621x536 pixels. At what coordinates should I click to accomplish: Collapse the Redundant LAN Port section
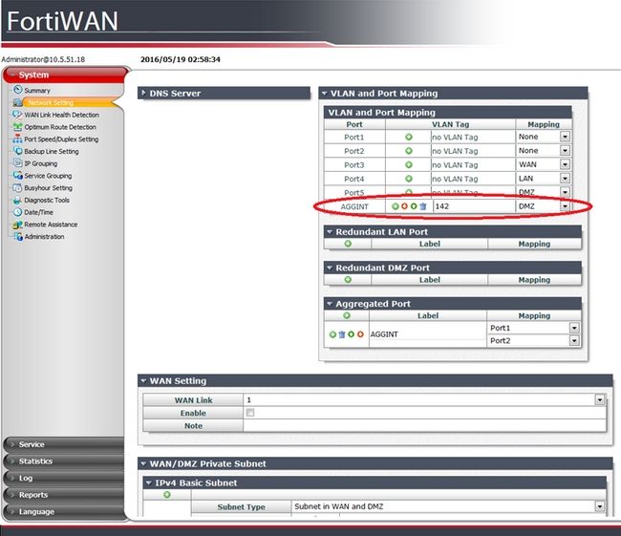point(330,232)
